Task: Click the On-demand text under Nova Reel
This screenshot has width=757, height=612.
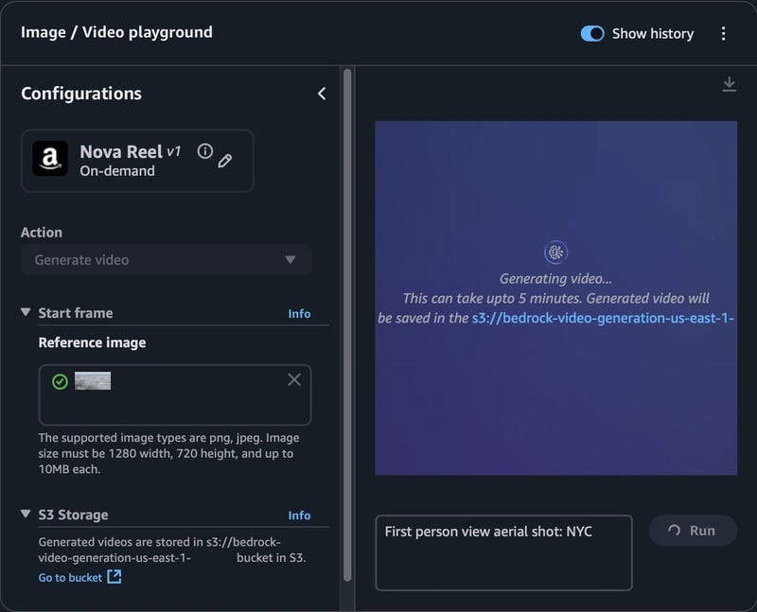Action: pyautogui.click(x=117, y=171)
